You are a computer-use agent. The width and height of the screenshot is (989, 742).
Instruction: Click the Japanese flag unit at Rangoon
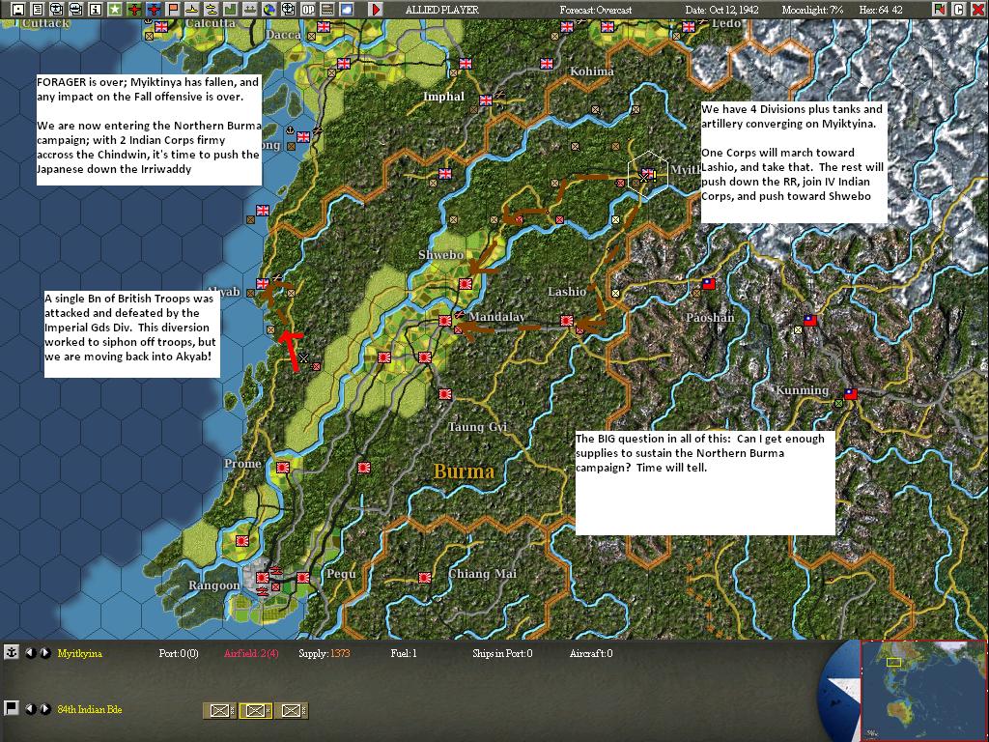tap(263, 578)
